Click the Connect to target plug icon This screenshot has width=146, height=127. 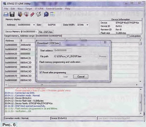click(20, 14)
